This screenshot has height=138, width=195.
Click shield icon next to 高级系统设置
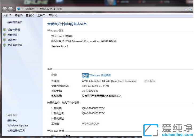[x=5, y=45]
